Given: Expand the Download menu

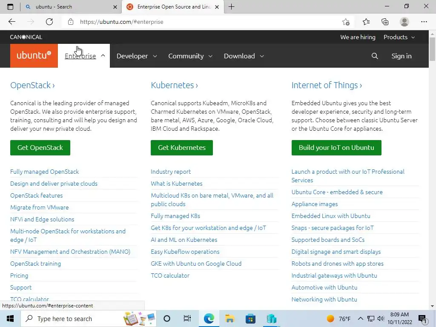Looking at the screenshot, I should point(244,56).
